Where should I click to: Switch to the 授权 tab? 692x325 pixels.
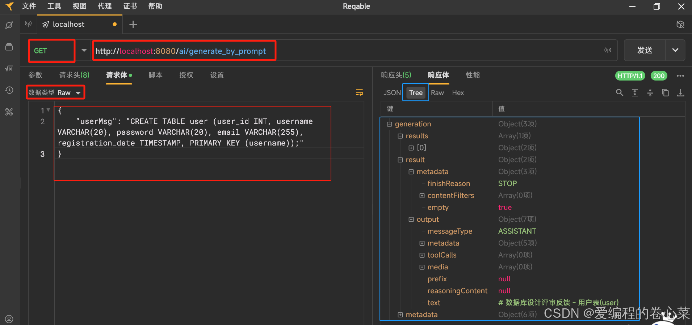coord(186,75)
